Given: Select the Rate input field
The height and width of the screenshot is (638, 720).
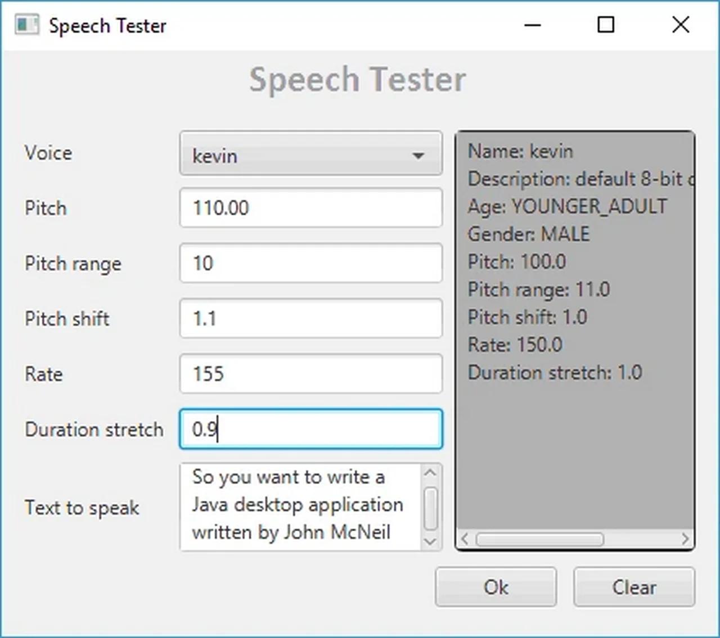Looking at the screenshot, I should (310, 373).
